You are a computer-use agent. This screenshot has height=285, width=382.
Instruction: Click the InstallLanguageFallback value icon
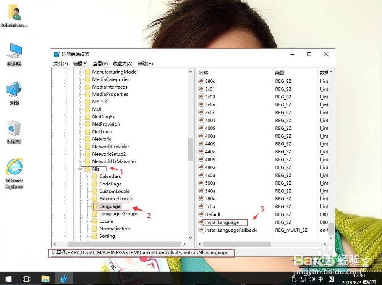click(201, 230)
